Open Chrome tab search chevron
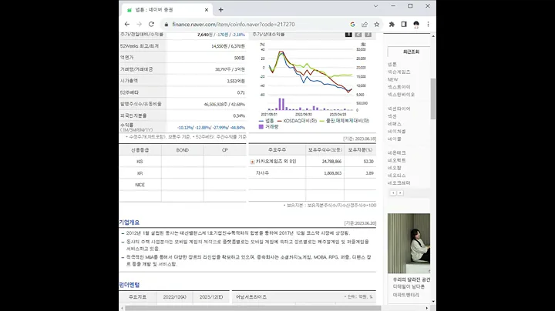Image resolution: width=555 pixels, height=311 pixels. point(376,6)
